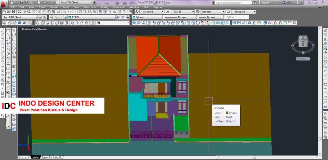Open the ByLayer linetype dropdown
This screenshot has width=328, height=160.
(180, 17)
